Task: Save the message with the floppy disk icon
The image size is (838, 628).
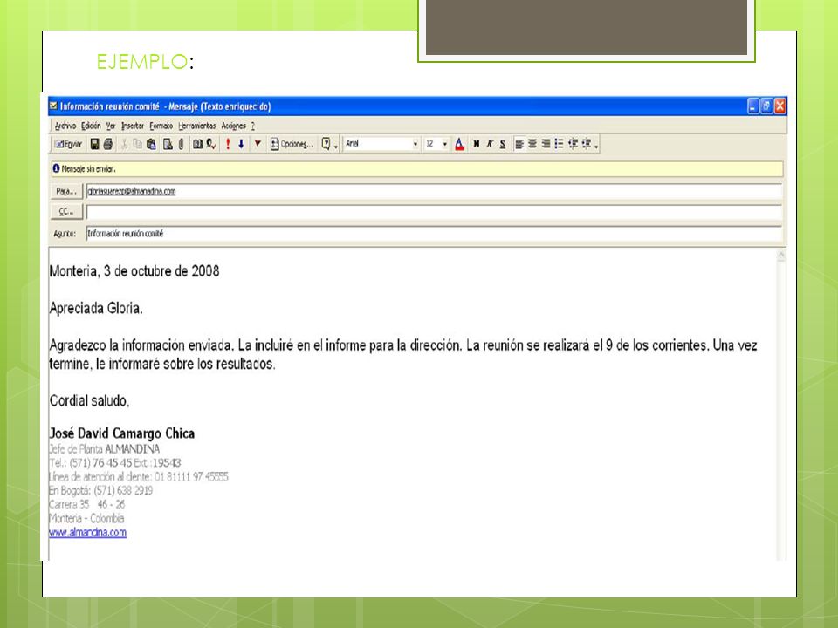Action: [x=94, y=144]
